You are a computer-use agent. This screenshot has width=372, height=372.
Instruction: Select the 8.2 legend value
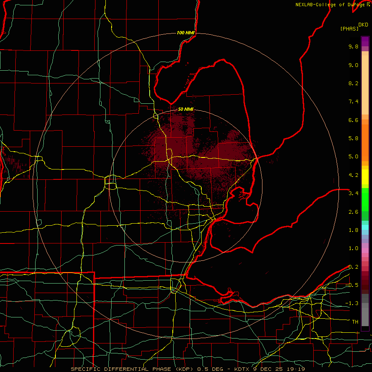pyautogui.click(x=353, y=83)
